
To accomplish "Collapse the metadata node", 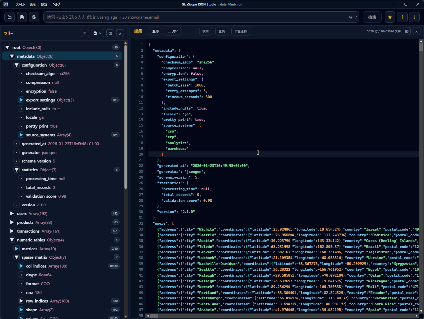I will coord(12,56).
